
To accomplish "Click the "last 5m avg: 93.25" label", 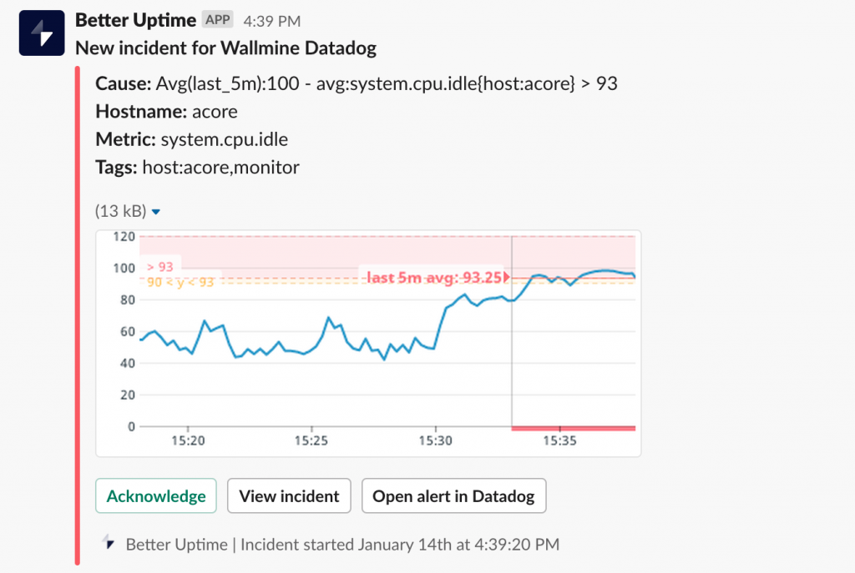I will [x=434, y=277].
